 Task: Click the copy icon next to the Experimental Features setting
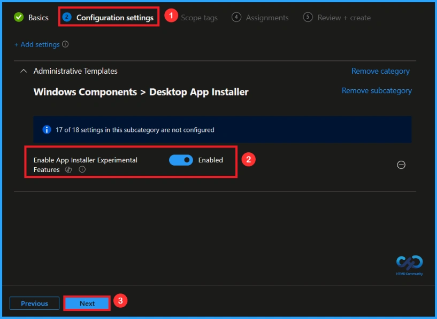(68, 170)
